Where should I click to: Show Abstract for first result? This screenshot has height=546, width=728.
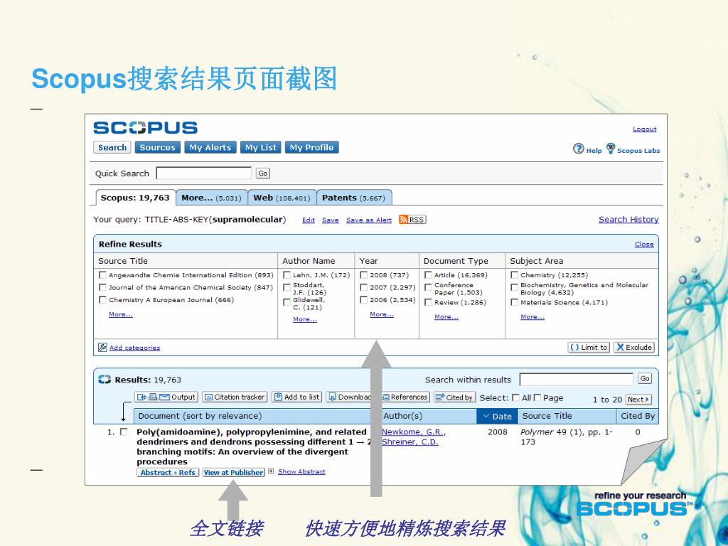click(301, 472)
